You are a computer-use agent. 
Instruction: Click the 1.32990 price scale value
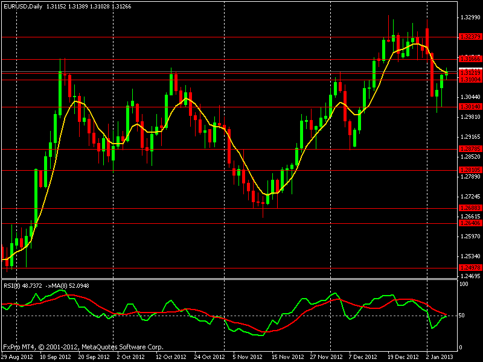[x=470, y=17]
